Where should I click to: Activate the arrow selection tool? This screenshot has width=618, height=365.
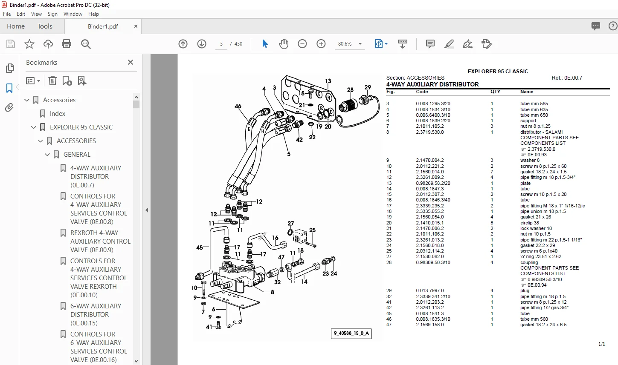point(265,44)
